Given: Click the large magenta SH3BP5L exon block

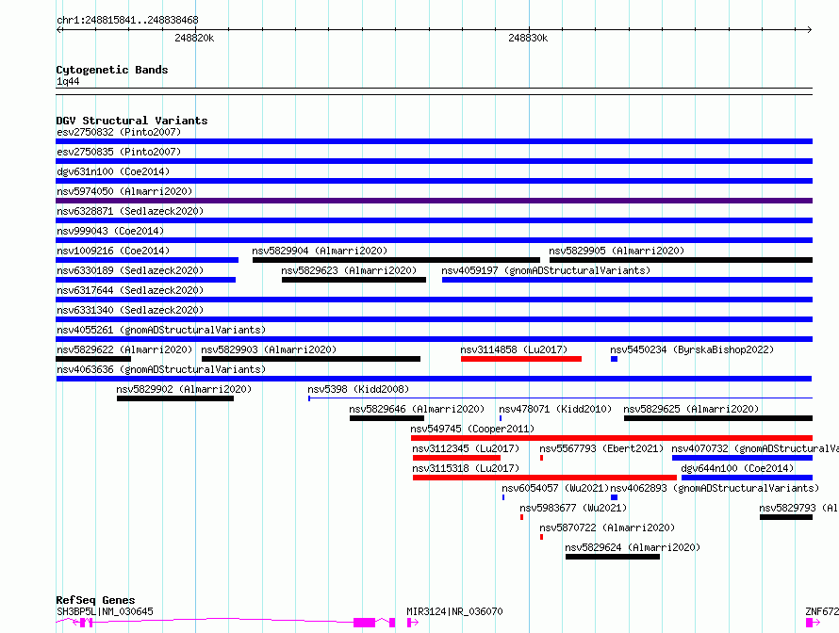Looking at the screenshot, I should coord(365,623).
